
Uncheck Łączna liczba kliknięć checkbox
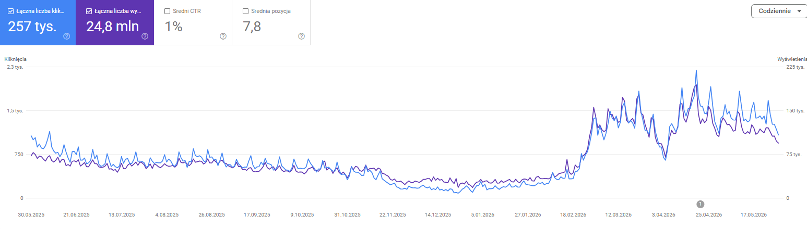(x=11, y=11)
